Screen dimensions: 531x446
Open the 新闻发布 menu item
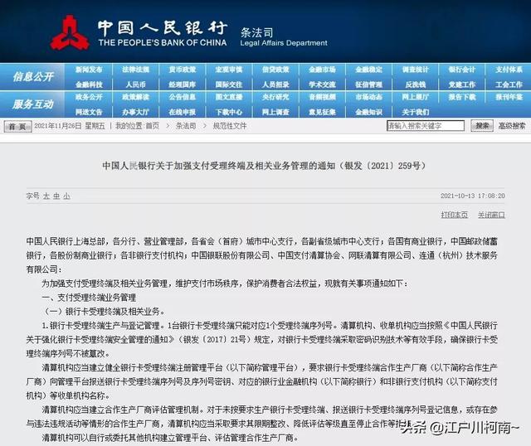click(89, 70)
